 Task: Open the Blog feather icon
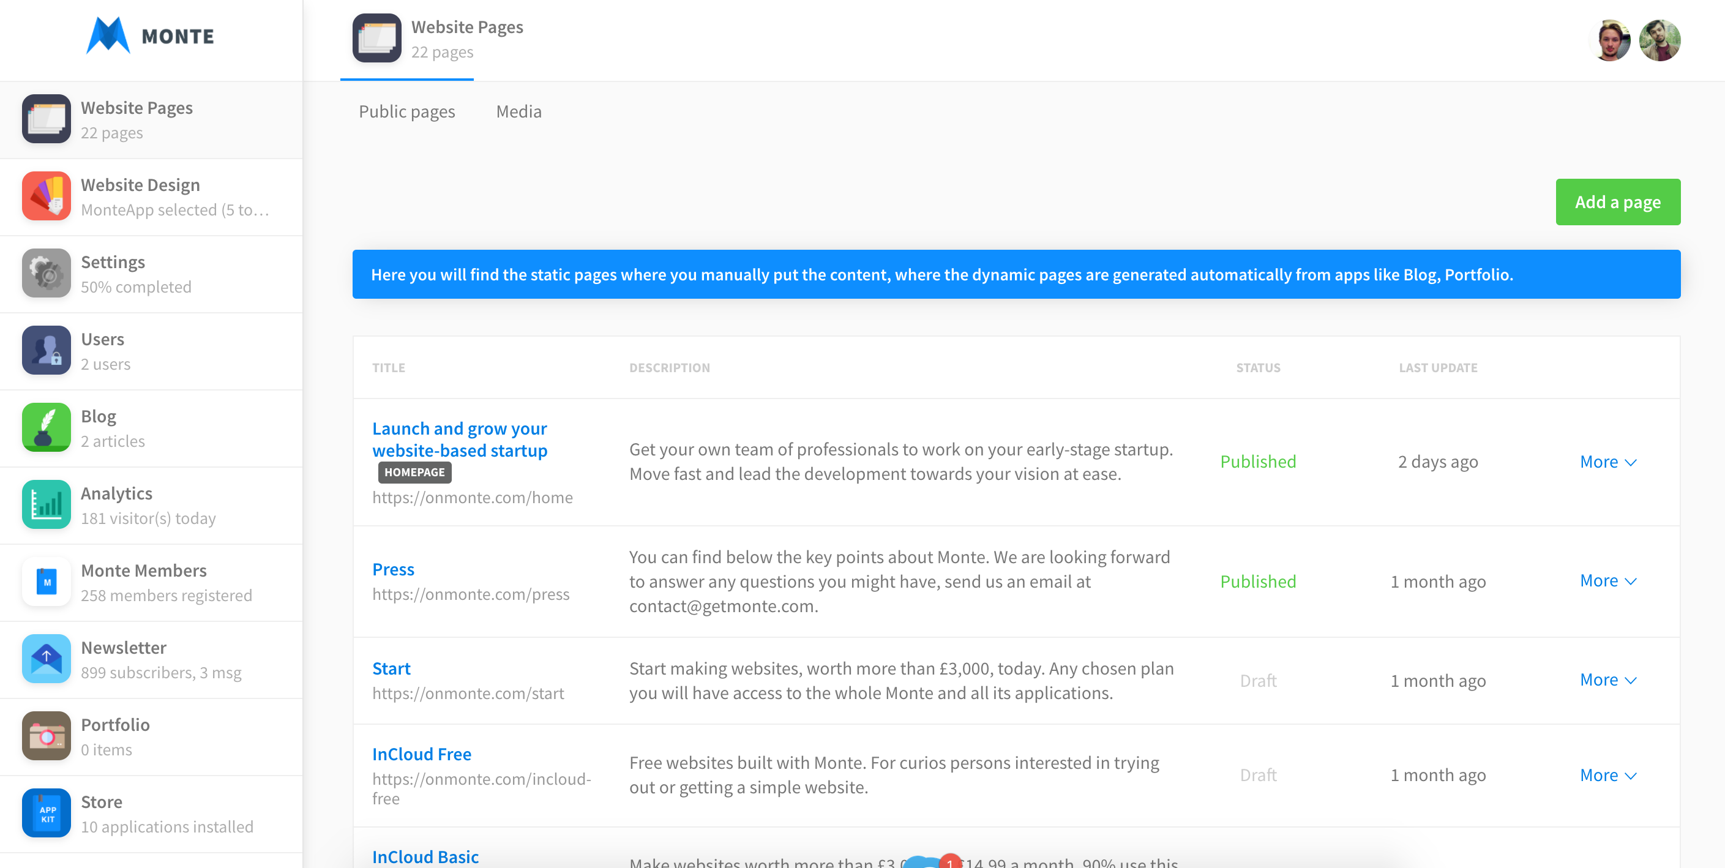tap(46, 427)
